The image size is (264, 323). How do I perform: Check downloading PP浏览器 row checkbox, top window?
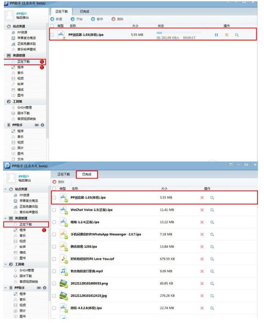[x=52, y=35]
